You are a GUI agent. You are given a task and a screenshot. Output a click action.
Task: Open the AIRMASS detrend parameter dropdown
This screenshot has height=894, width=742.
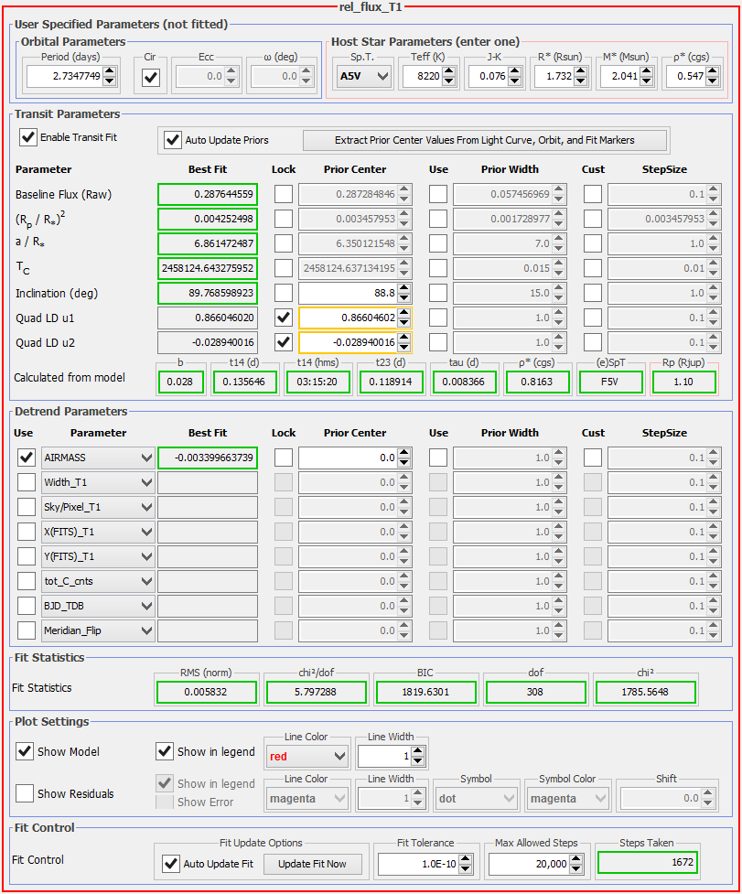pos(145,458)
